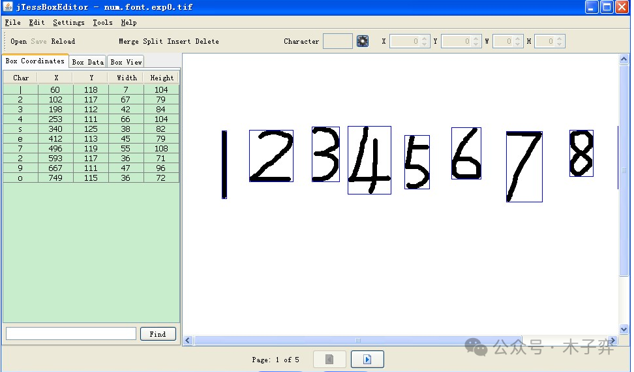Go to the next page of boxes

click(367, 359)
